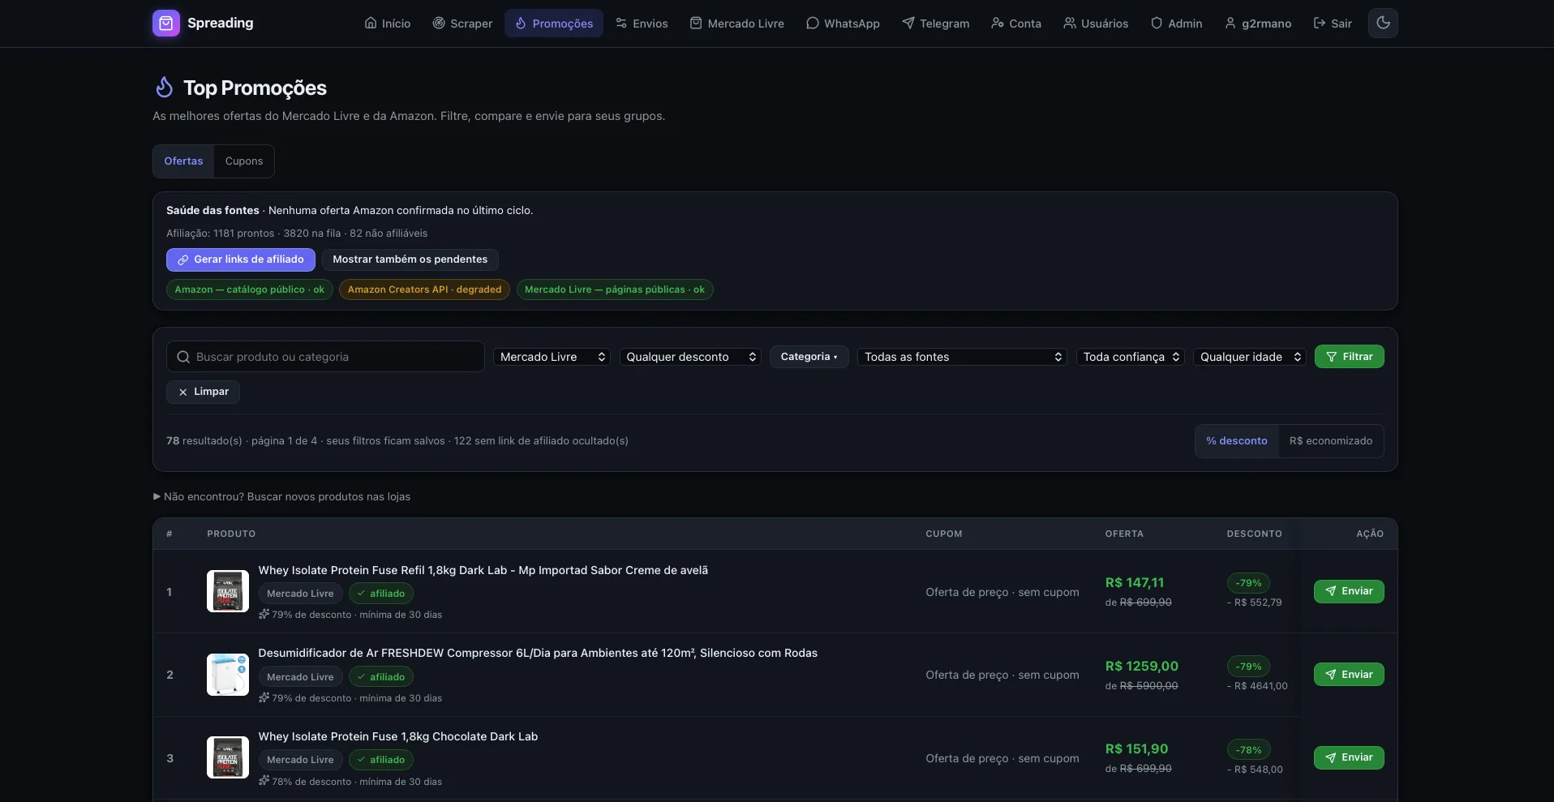The width and height of the screenshot is (1554, 802).
Task: Go to Envios page
Action: (x=642, y=24)
